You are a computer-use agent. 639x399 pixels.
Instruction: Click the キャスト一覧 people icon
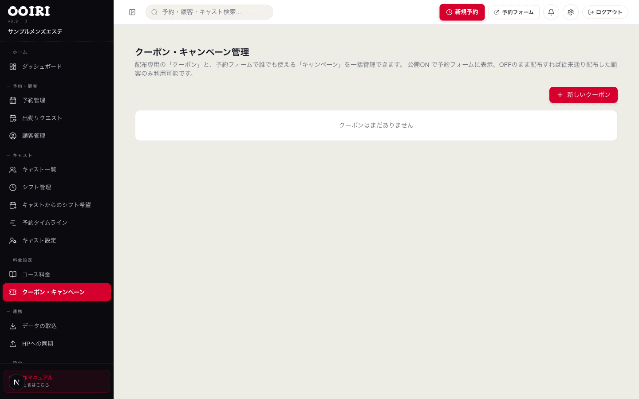13,170
